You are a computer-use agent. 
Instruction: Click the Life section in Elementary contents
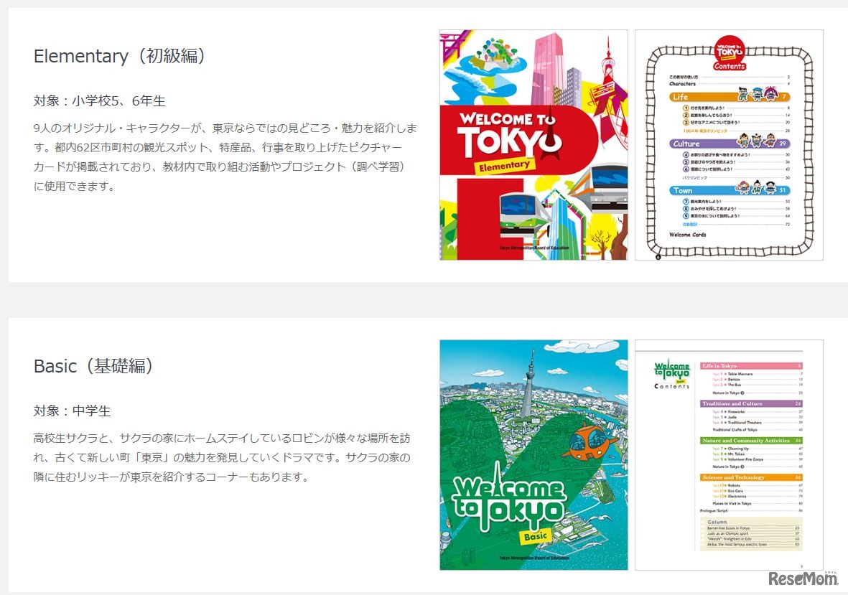730,97
